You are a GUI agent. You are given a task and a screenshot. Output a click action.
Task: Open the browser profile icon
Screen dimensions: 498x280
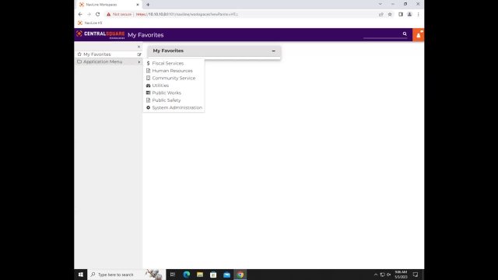point(409,14)
